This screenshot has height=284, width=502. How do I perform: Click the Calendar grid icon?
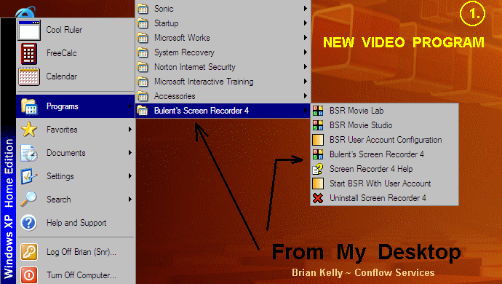click(x=29, y=76)
